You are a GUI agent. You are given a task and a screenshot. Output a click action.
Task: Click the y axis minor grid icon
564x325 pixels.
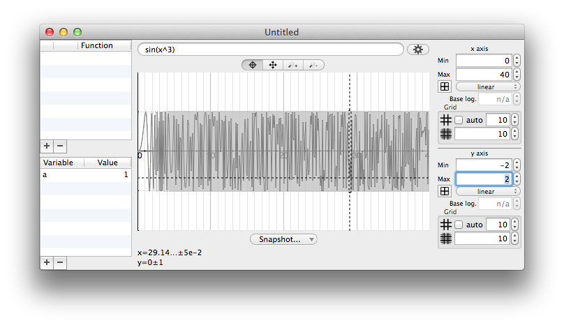coord(446,239)
